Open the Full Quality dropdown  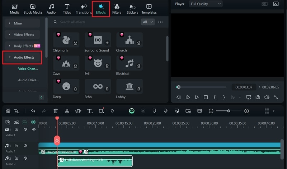tap(206, 4)
